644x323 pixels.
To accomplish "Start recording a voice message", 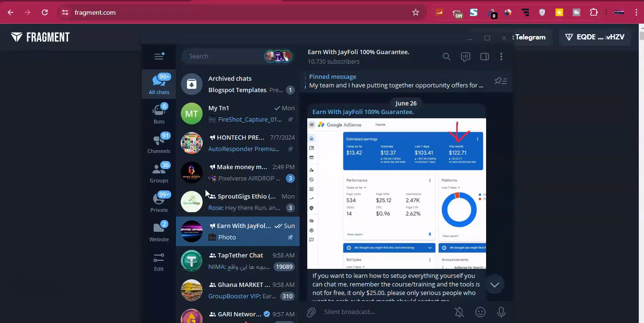I will click(501, 312).
